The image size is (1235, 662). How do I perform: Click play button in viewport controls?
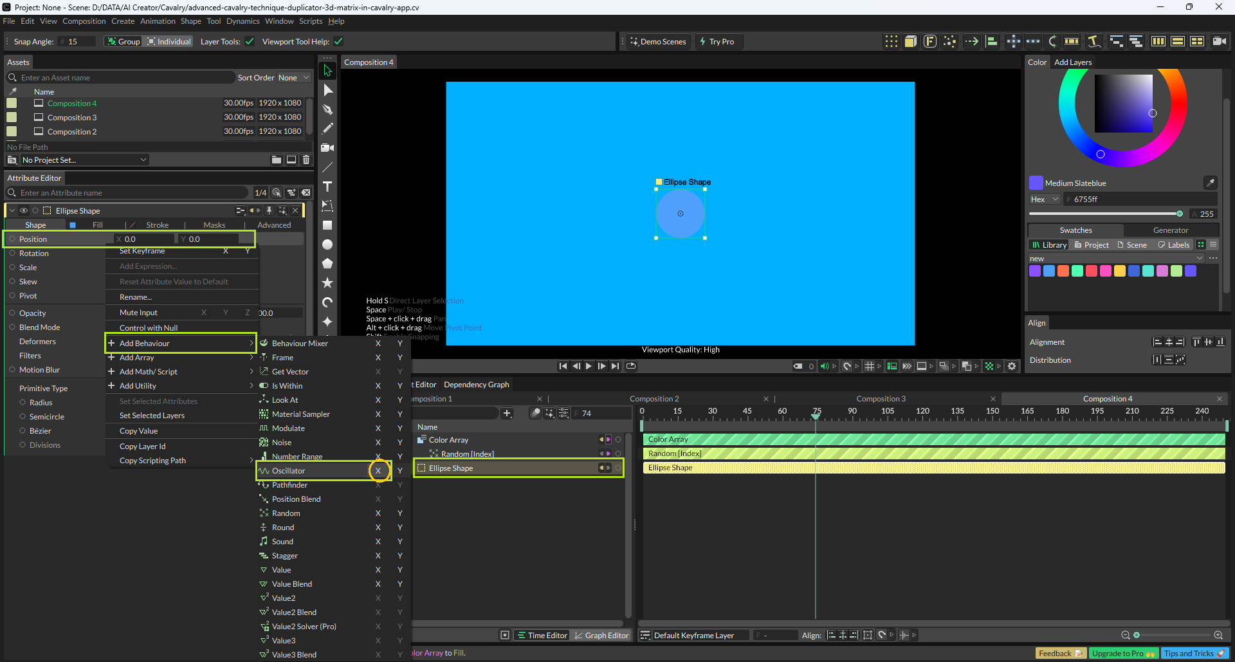point(589,366)
